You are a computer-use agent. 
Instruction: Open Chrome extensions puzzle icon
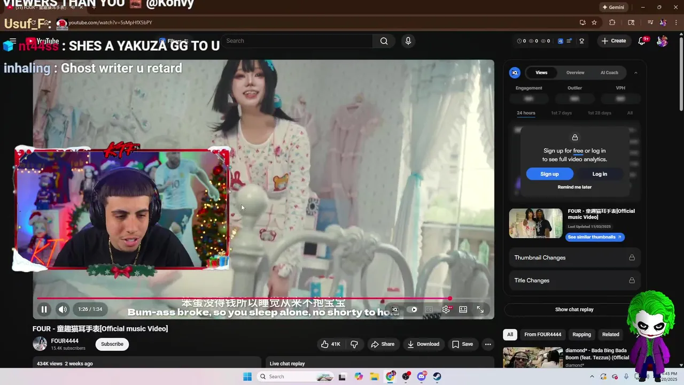coord(612,22)
